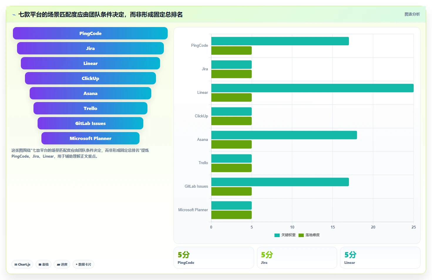Viewport: 432px width, 280px height.
Task: Click Linear's green 落地难度 bar
Action: [231, 98]
